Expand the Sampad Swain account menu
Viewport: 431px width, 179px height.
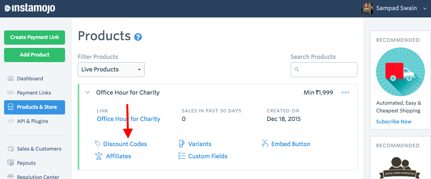click(425, 9)
